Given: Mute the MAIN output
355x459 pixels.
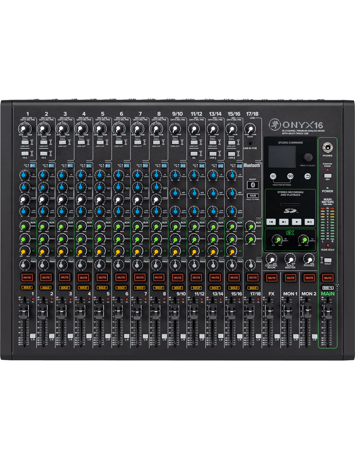Looking at the screenshot, I should pos(328,278).
